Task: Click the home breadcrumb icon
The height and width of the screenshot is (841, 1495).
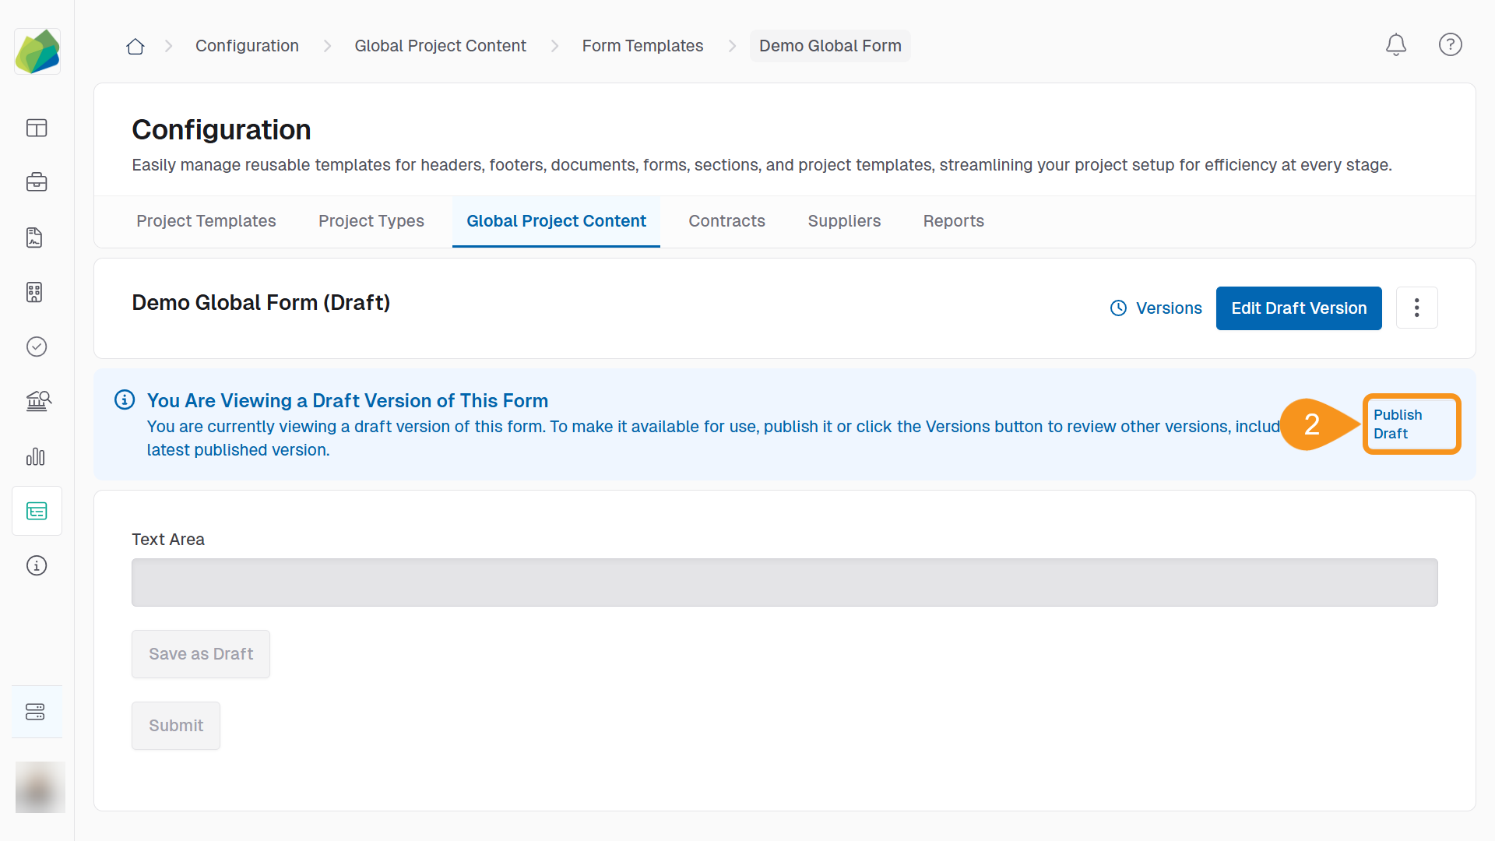Action: [x=135, y=47]
